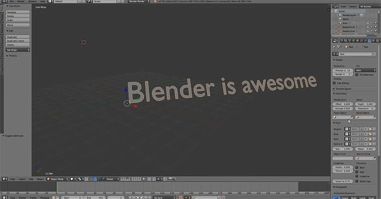Enable the Fill Deformed checkbox
381x199 pixels.
click(x=357, y=74)
